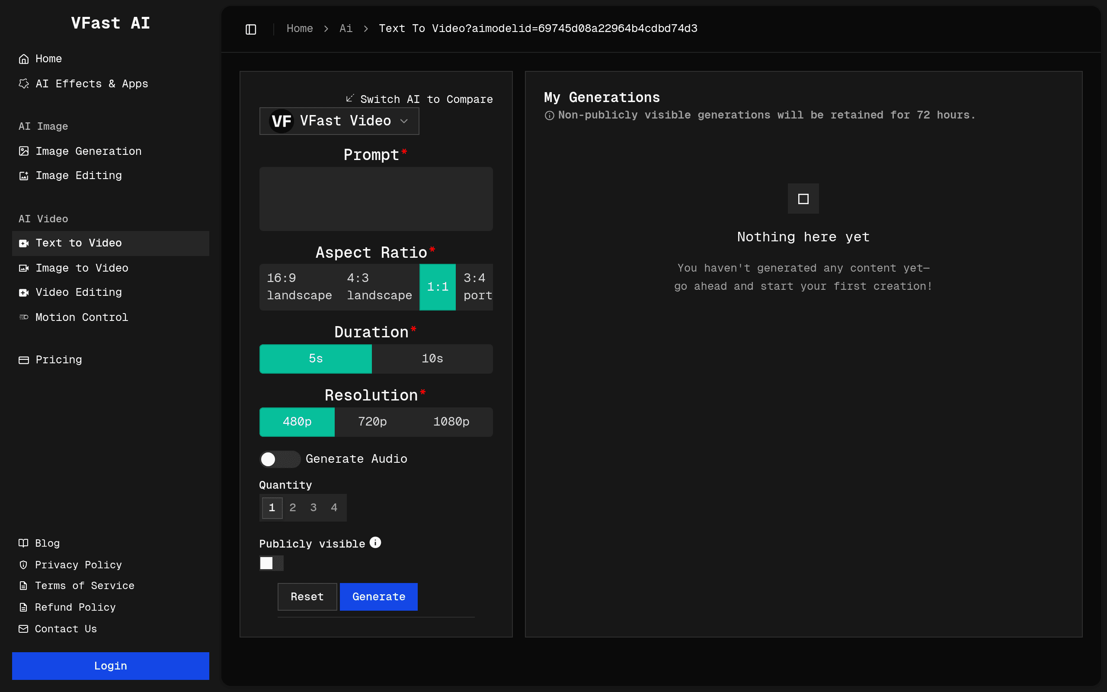This screenshot has height=692, width=1107.
Task: Open the Privacy Policy link
Action: tap(111, 565)
